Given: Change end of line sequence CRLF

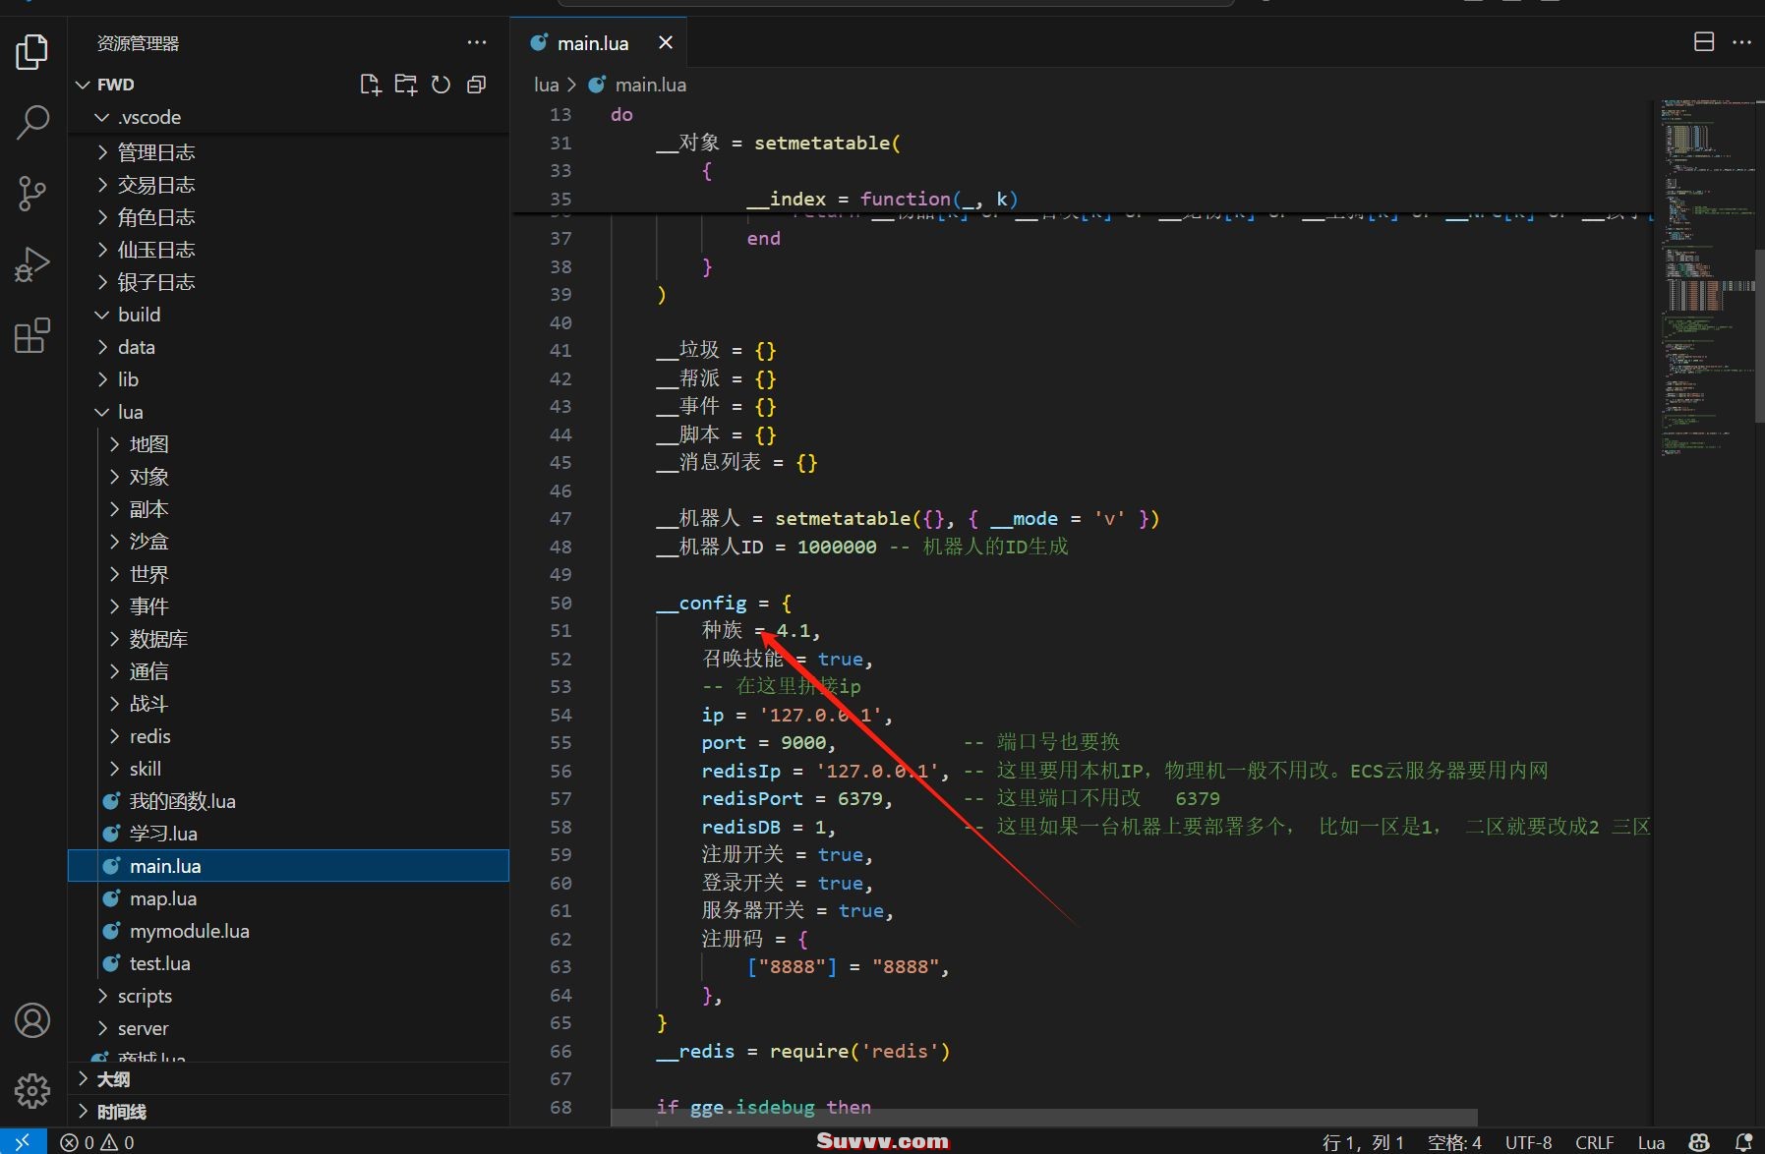Looking at the screenshot, I should pos(1594,1142).
